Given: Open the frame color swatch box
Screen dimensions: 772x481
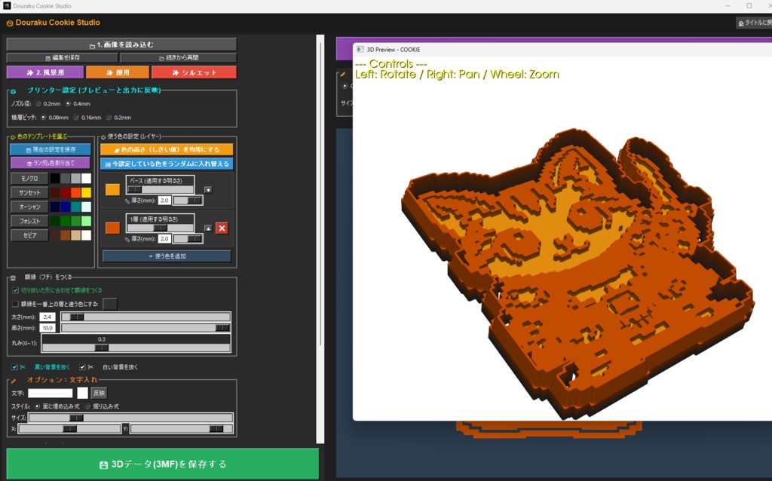Looking at the screenshot, I should (110, 304).
